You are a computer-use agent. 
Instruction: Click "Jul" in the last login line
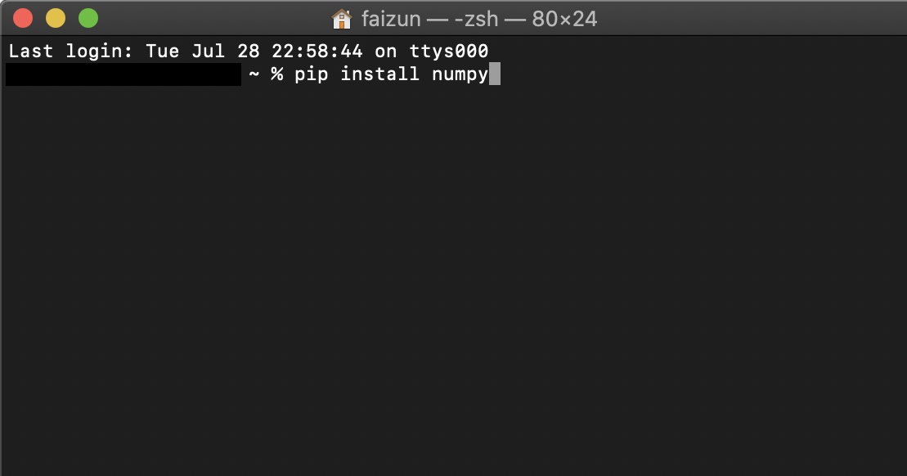[x=208, y=51]
